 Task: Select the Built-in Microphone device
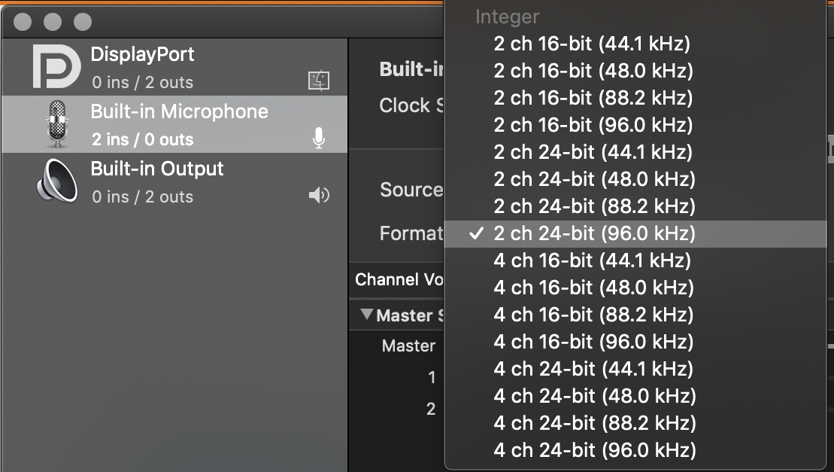[178, 123]
